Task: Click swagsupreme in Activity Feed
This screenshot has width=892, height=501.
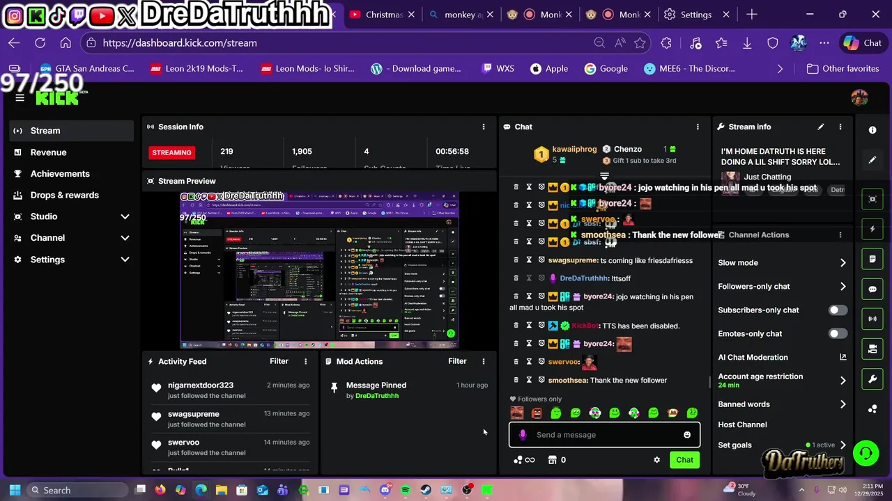Action: [x=194, y=414]
